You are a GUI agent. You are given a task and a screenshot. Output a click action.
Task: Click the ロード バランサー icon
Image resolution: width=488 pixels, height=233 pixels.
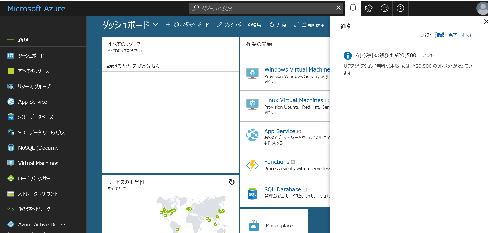[11, 178]
